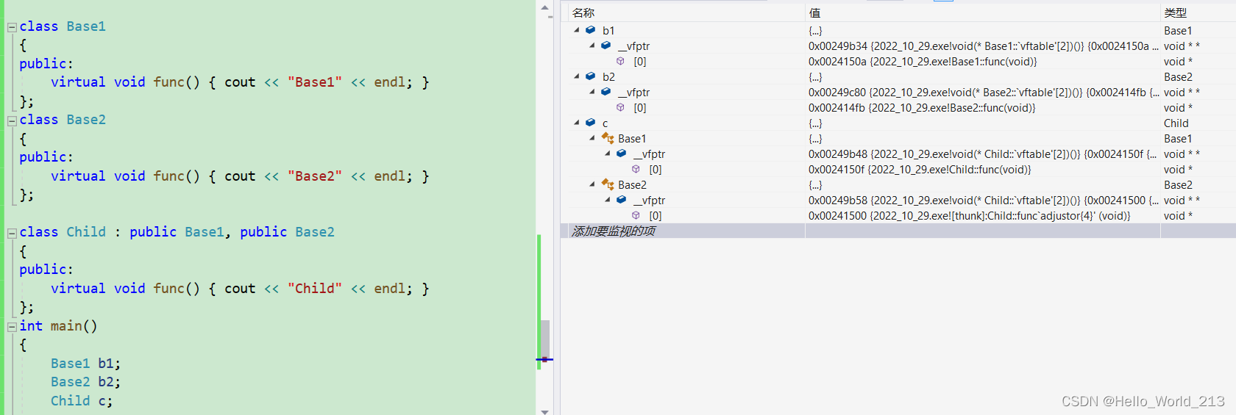Click _vfptr icon in c's Base1

click(x=622, y=154)
